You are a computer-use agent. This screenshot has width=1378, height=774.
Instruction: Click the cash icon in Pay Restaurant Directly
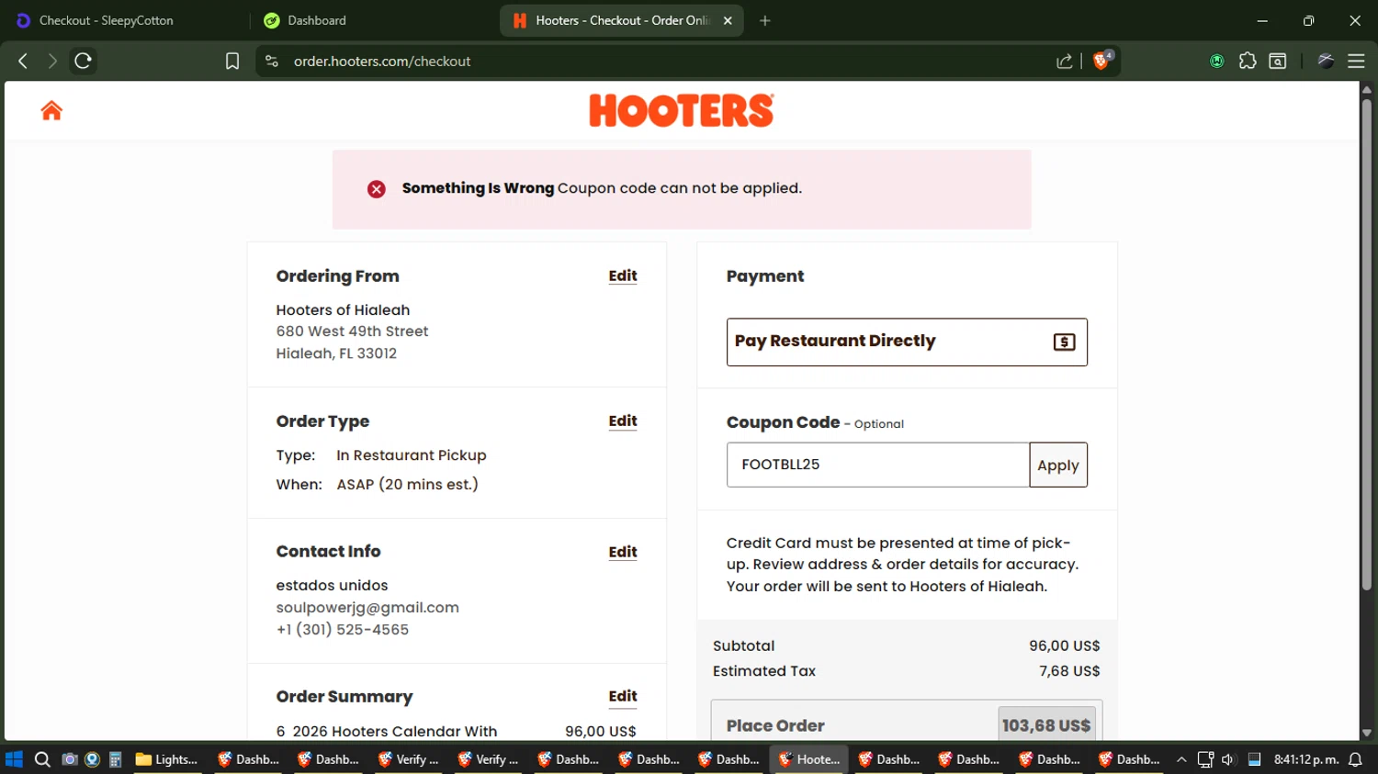(x=1064, y=342)
